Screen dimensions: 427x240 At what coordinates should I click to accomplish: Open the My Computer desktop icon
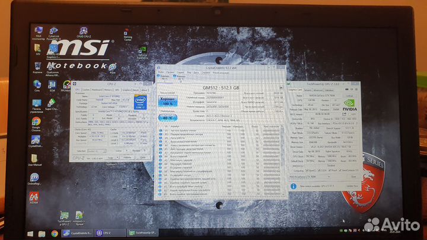click(x=39, y=33)
